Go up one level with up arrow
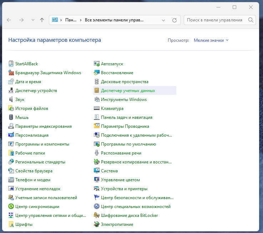 coord(42,20)
